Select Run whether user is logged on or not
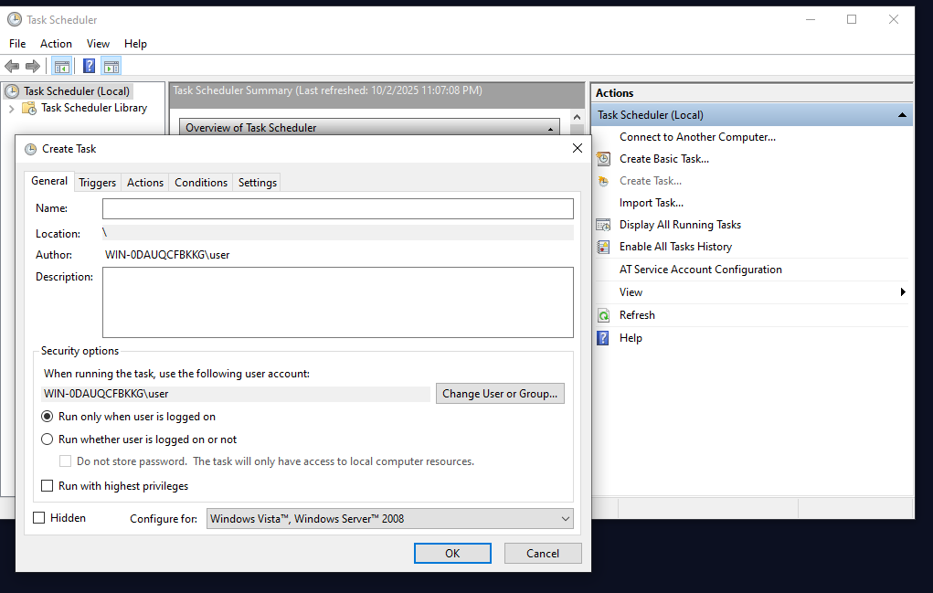Screen dimensions: 933x593 (x=48, y=439)
